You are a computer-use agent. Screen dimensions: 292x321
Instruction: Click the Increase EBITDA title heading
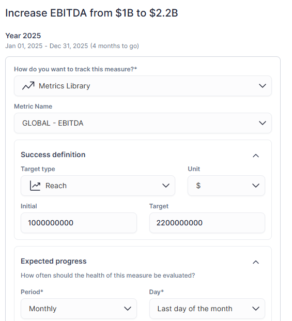point(91,13)
